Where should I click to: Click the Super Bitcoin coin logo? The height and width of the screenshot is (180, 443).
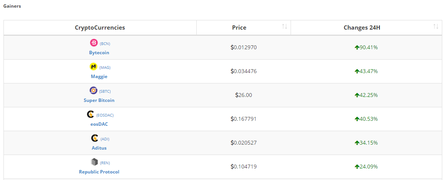pos(94,90)
